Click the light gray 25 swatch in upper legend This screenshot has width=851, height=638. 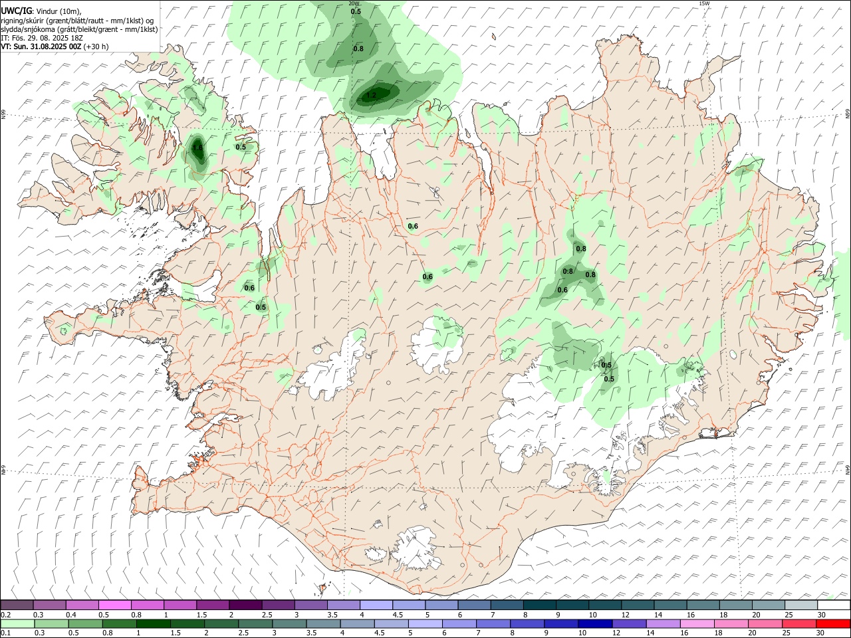800,605
